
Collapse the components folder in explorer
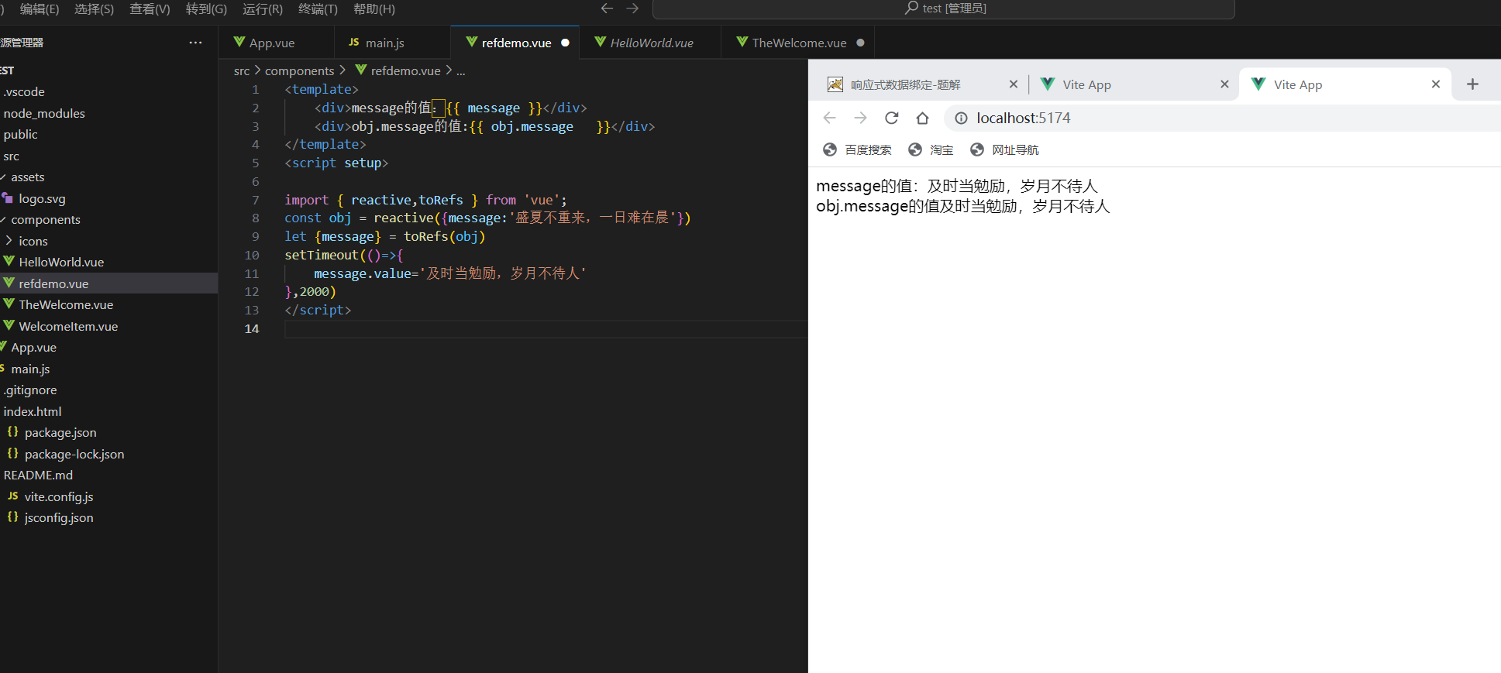pyautogui.click(x=3, y=220)
